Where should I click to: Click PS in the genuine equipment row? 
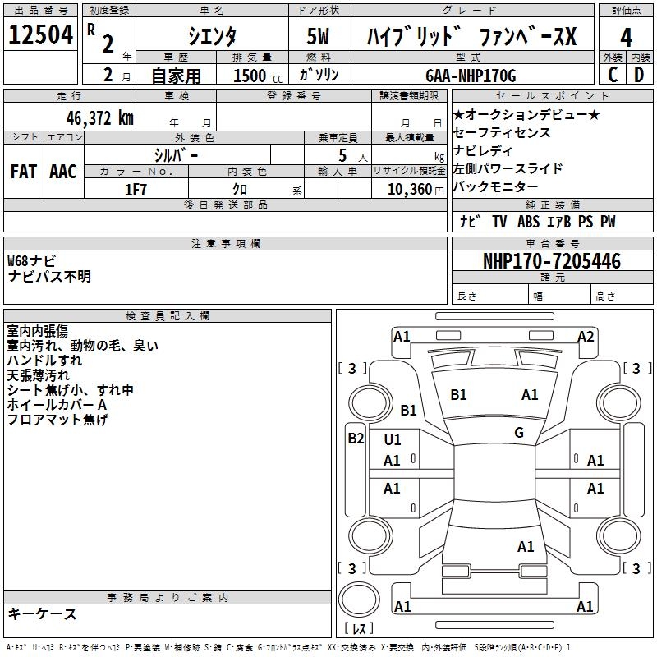586,222
